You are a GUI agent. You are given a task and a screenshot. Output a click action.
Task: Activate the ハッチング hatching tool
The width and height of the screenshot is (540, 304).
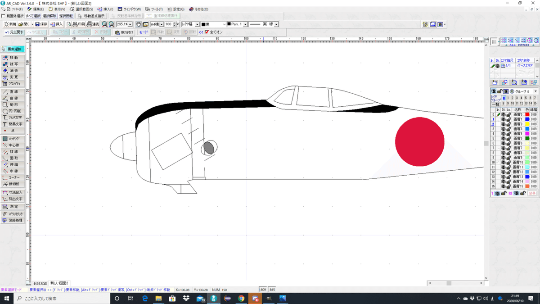coord(13,139)
